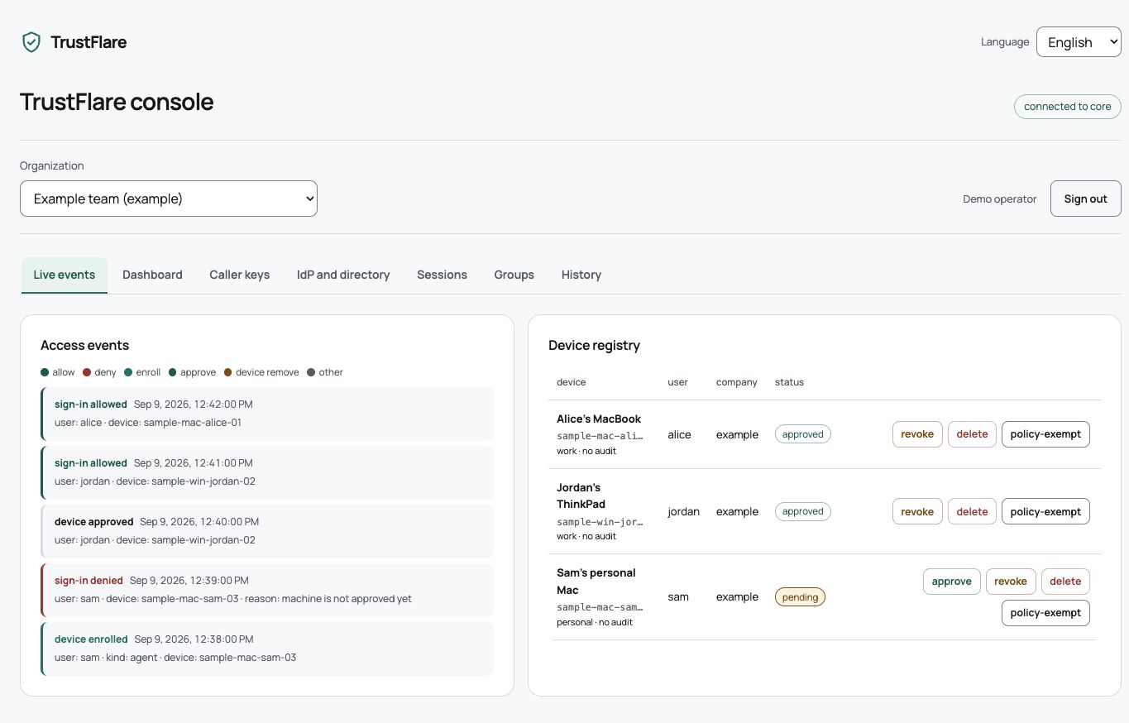This screenshot has height=723, width=1129.
Task: Click the TrustFlare console title
Action: coord(117,102)
